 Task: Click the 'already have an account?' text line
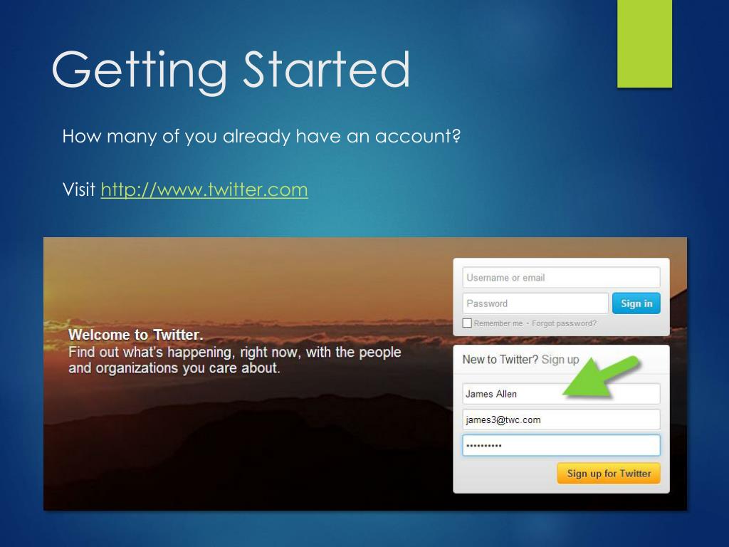tap(261, 136)
